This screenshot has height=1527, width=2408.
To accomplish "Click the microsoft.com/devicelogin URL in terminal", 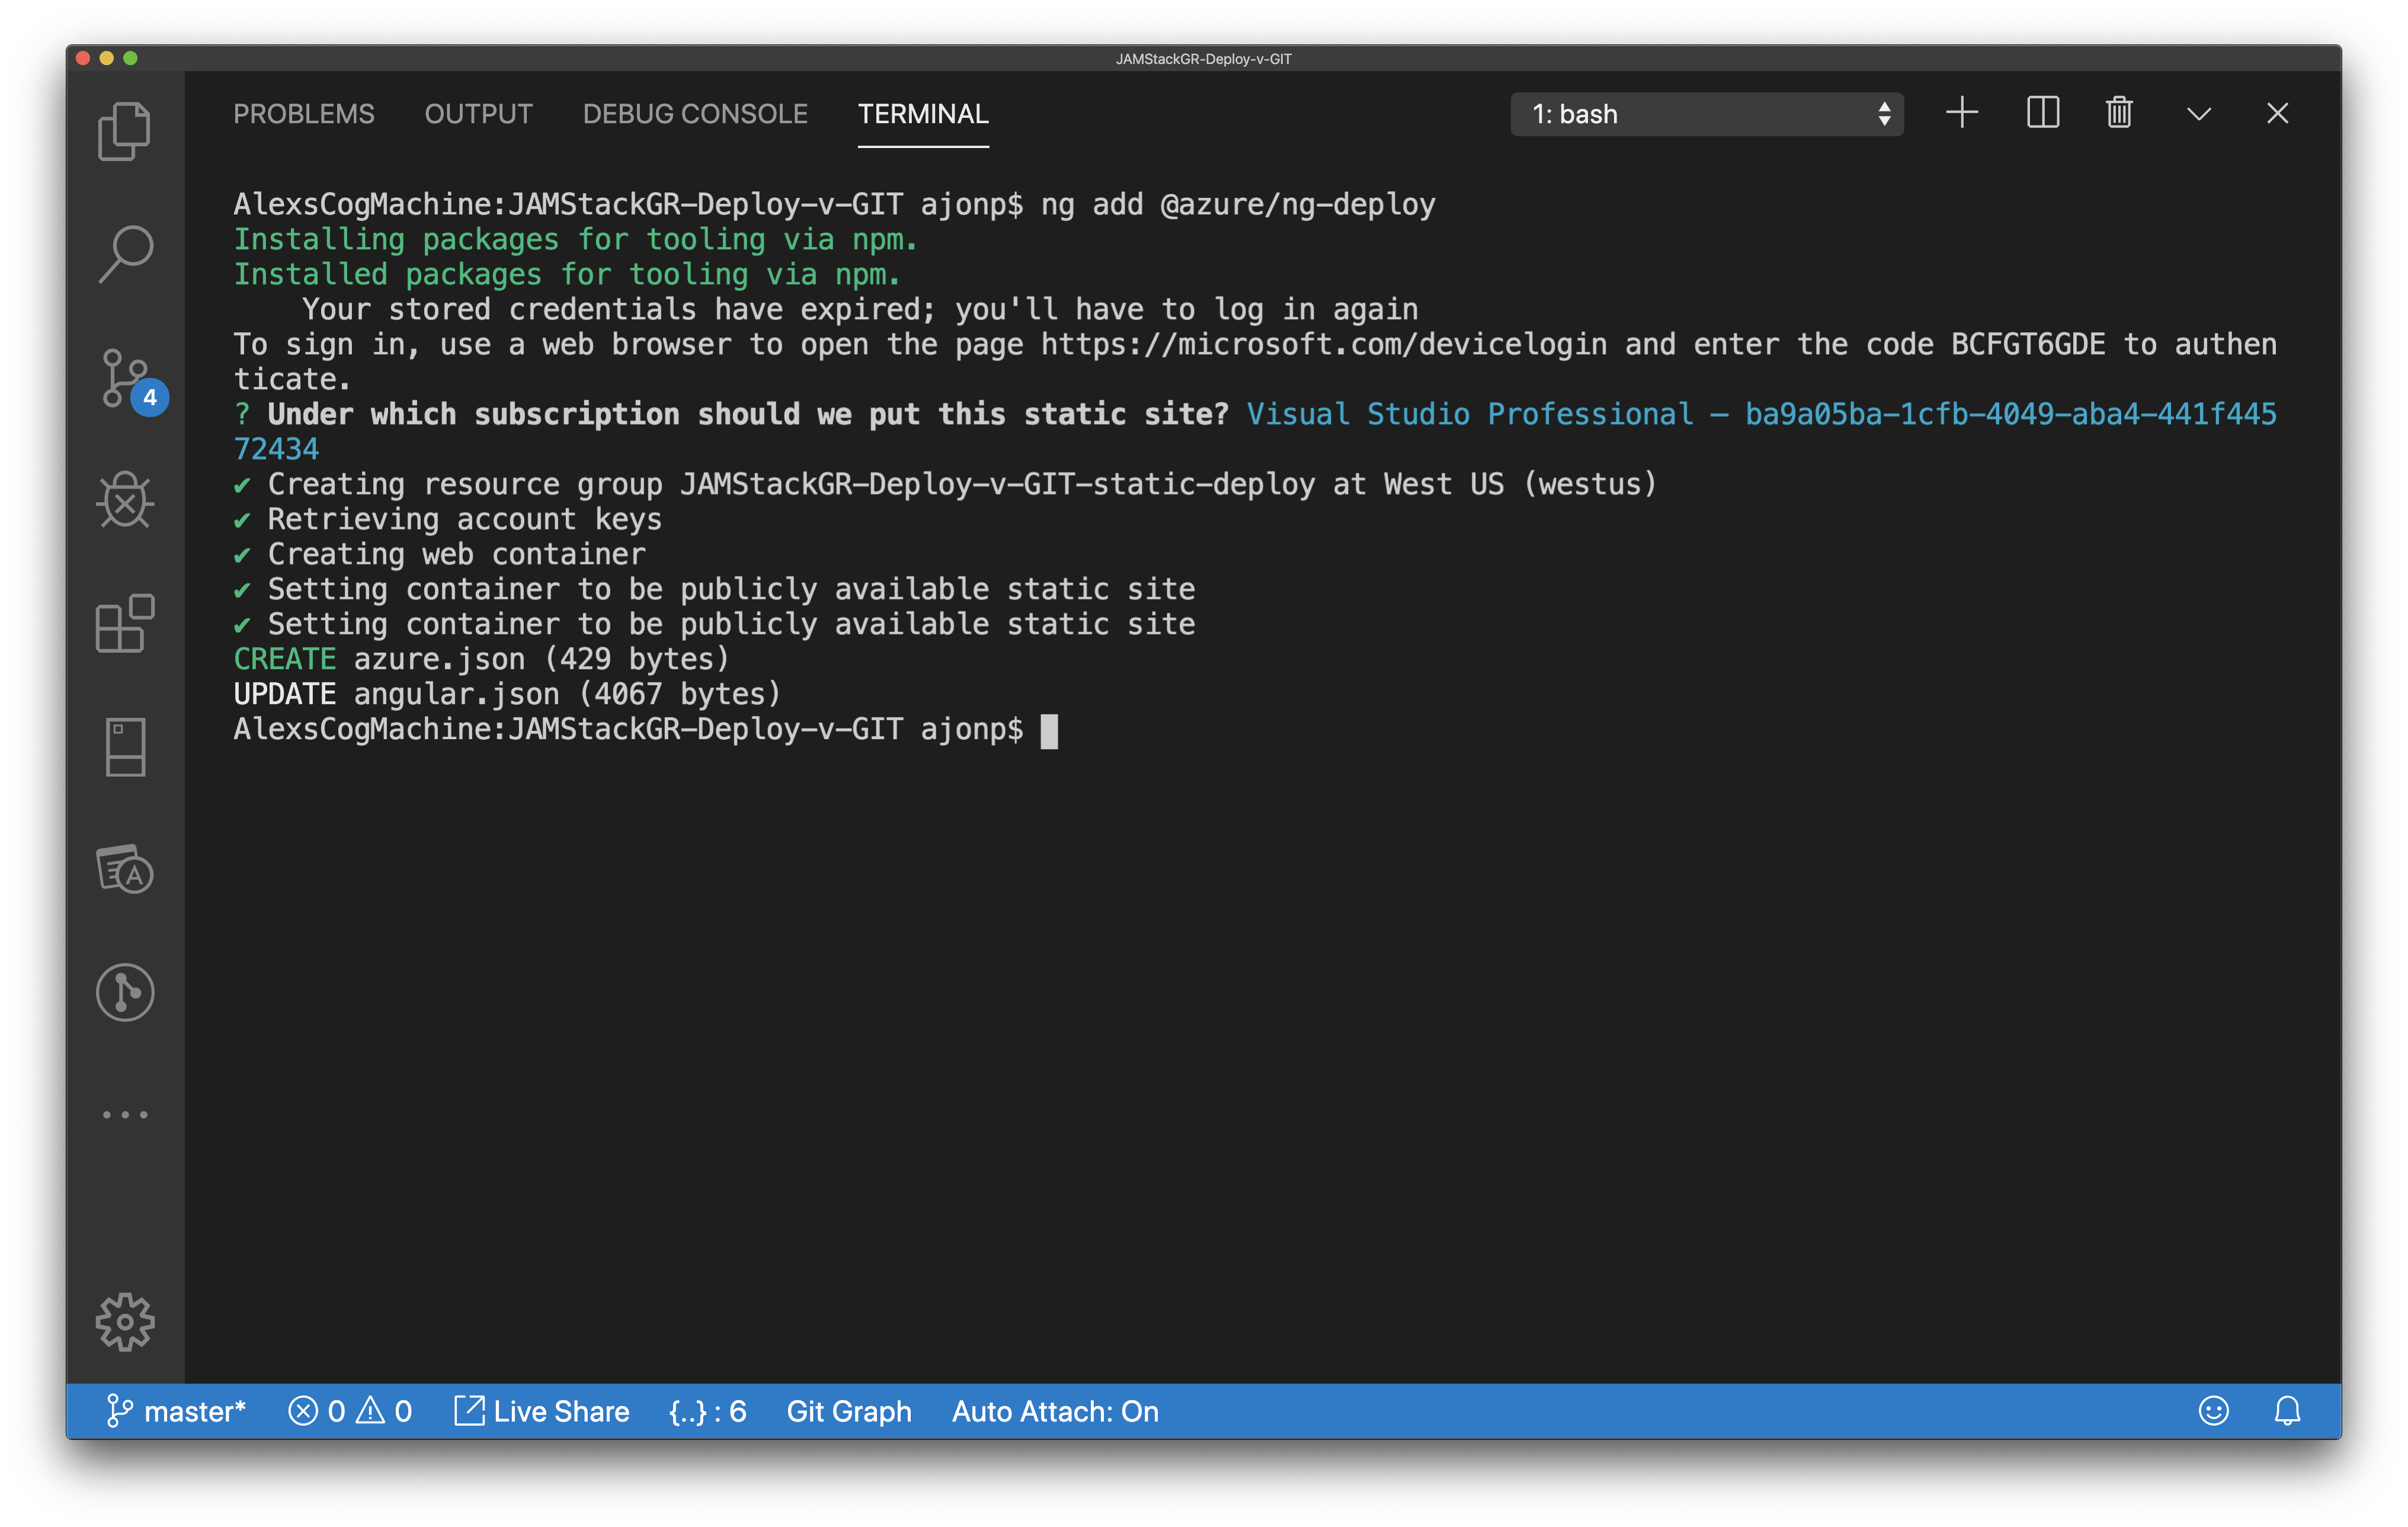I will tap(1323, 344).
